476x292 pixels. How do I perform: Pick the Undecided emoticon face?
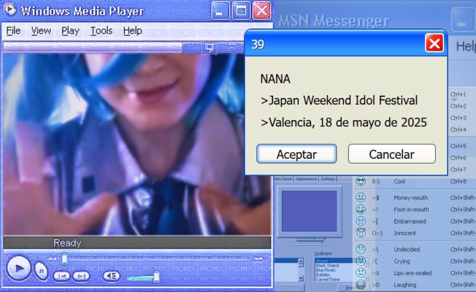[x=361, y=249]
